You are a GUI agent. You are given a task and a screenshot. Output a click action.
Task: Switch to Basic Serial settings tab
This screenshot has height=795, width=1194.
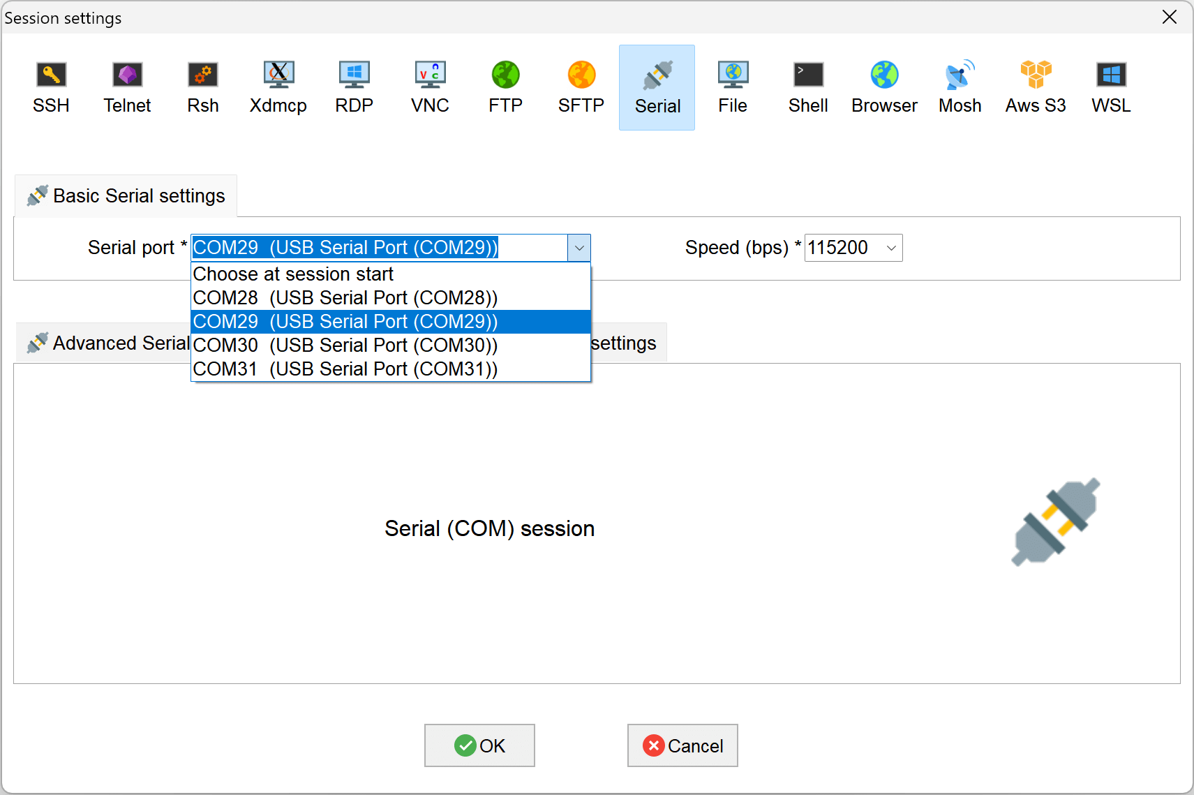(x=126, y=196)
